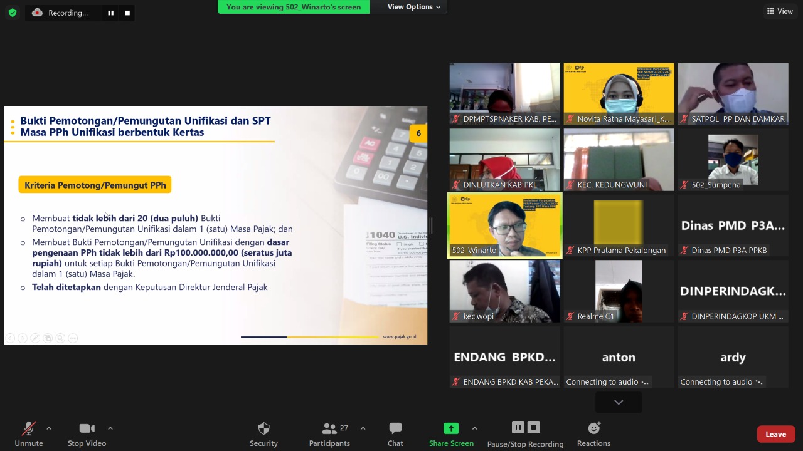Open video options arrow beside Stop Video
This screenshot has width=803, height=451.
point(110,428)
